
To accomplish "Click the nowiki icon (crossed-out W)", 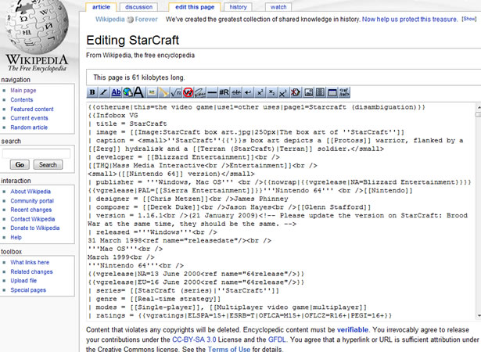I will tap(188, 92).
